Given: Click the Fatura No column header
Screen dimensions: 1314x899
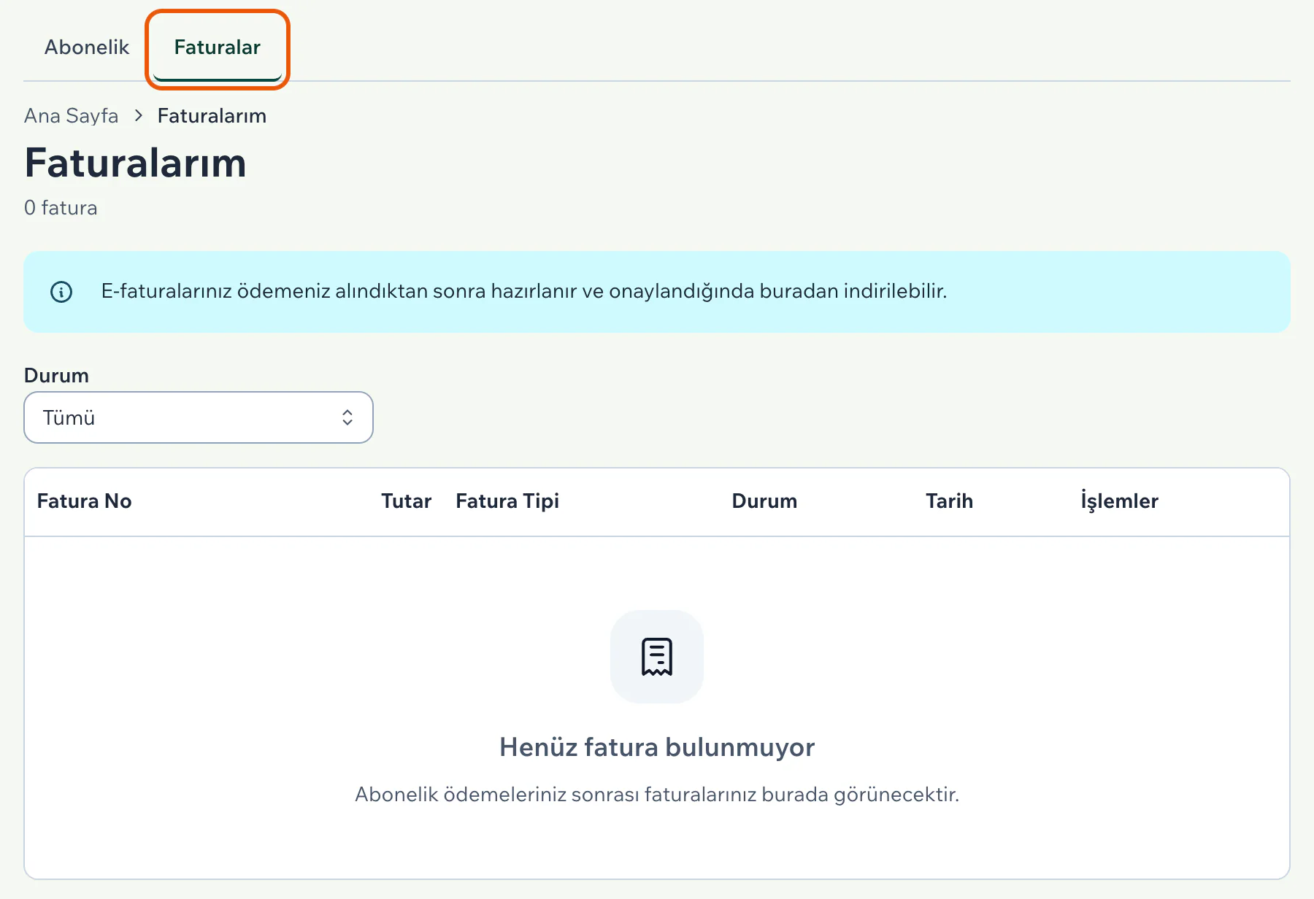Looking at the screenshot, I should click(x=84, y=501).
